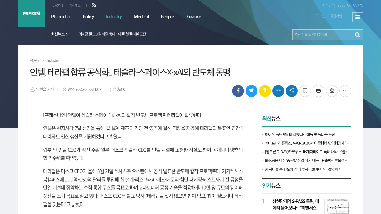Image resolution: width=381 pixels, height=214 pixels.
Task: Open the Pharm biz menu
Action: 61,17
